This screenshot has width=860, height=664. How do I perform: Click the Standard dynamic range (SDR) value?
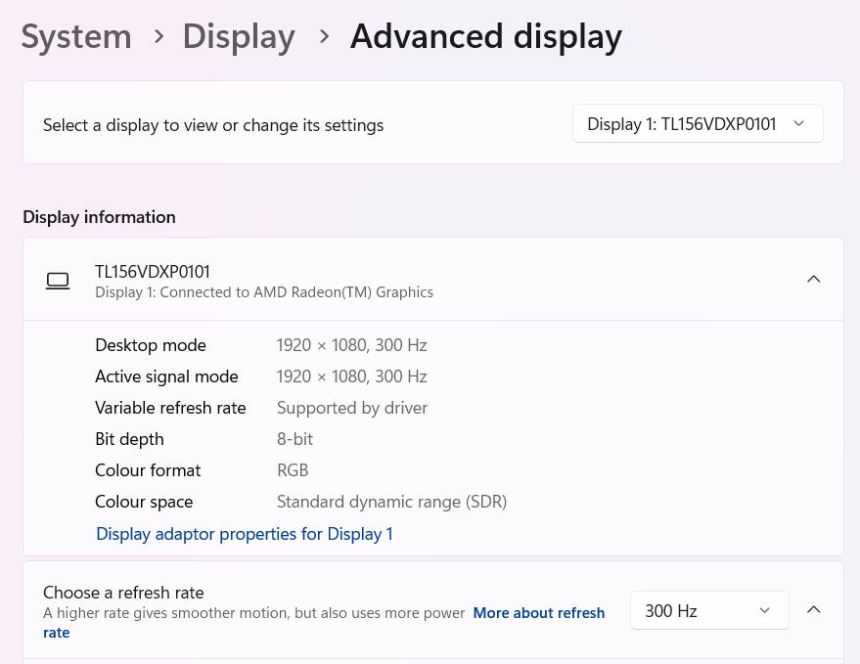coord(391,502)
